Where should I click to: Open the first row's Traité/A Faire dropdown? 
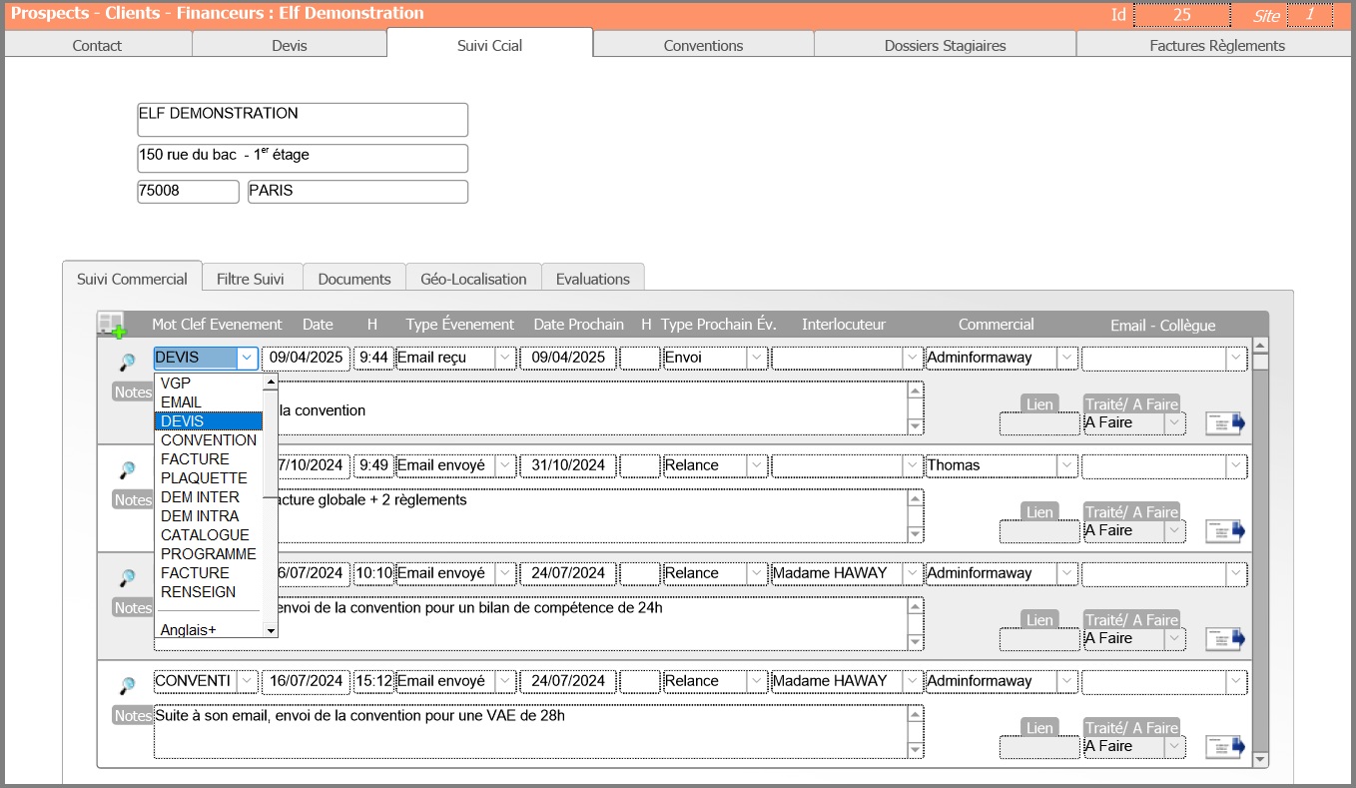pos(1174,423)
